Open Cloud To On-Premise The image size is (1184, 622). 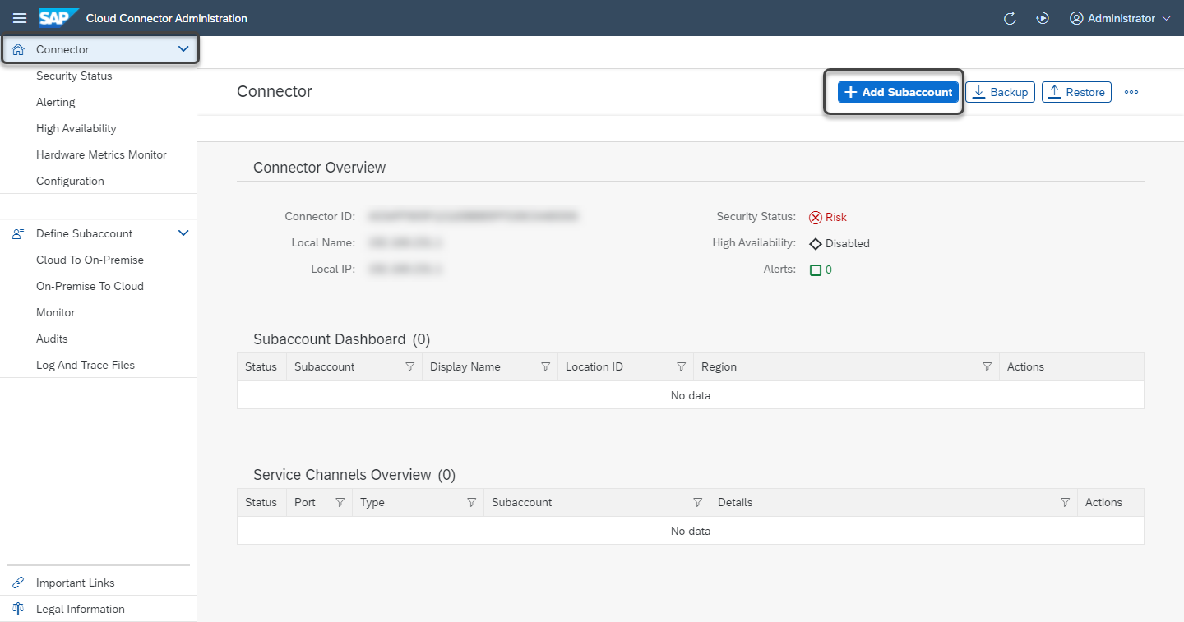pyautogui.click(x=90, y=260)
